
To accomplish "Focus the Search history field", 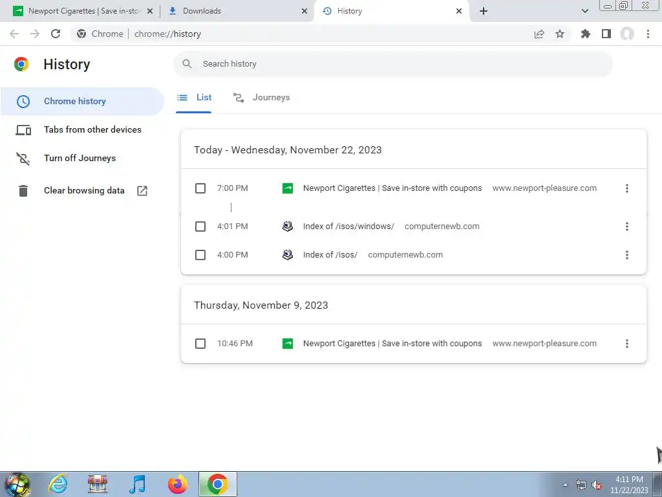I will click(393, 64).
